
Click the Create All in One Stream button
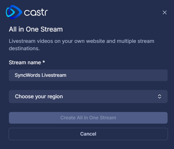[88, 118]
